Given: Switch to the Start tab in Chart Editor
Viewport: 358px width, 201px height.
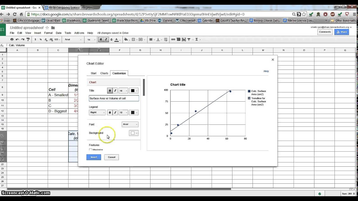Looking at the screenshot, I should point(93,73).
